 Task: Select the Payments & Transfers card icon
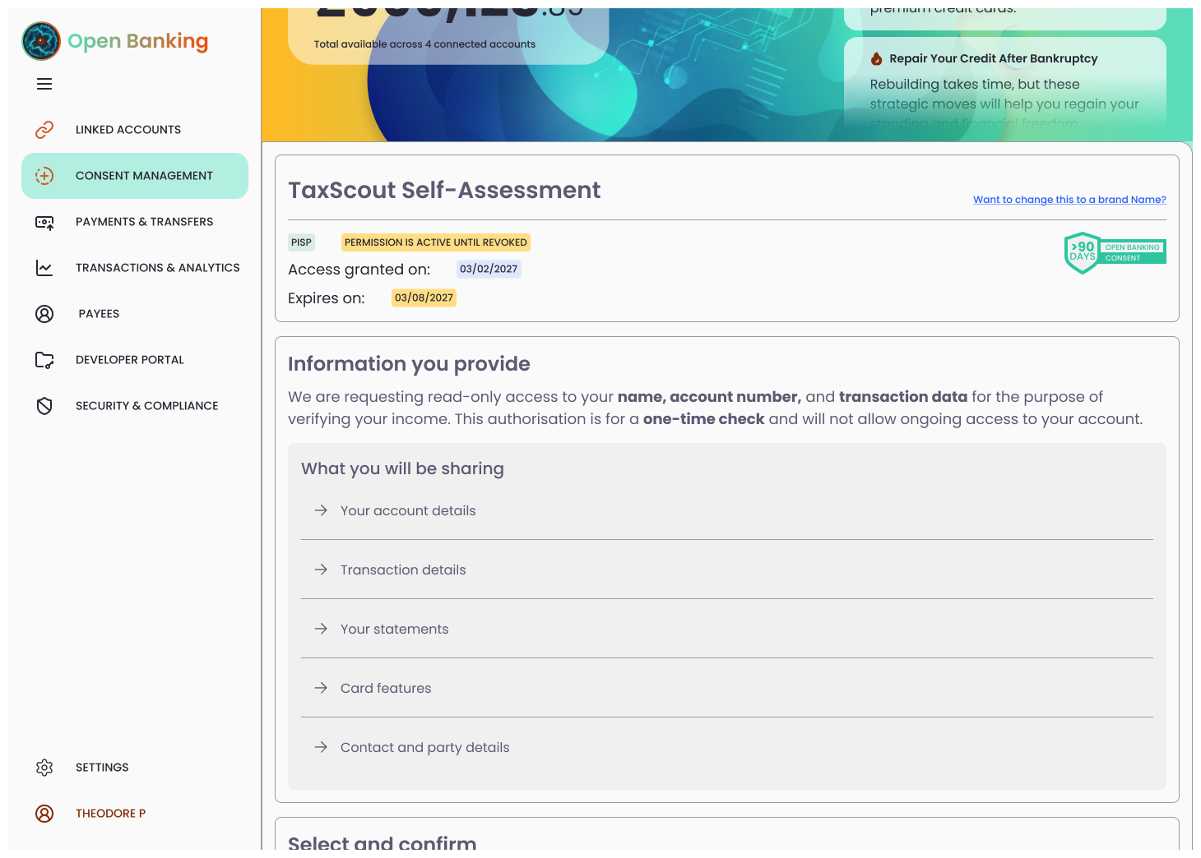[44, 222]
